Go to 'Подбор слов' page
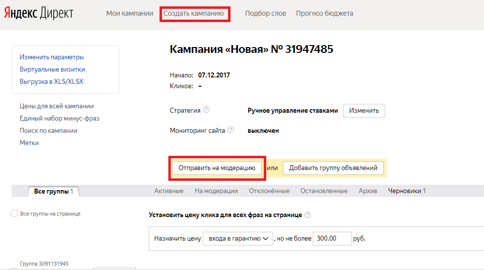Image resolution: width=484 pixels, height=270 pixels. [265, 13]
